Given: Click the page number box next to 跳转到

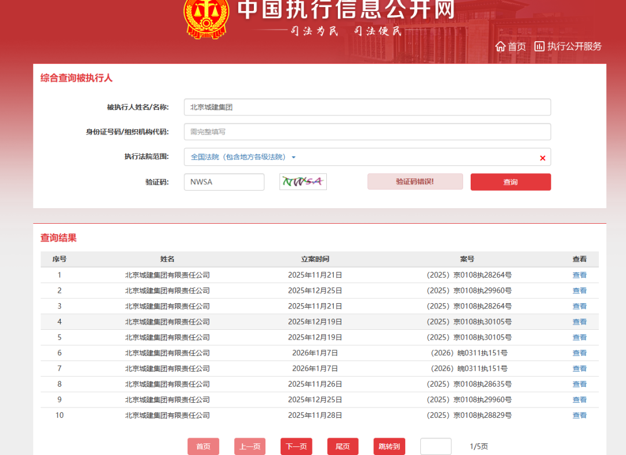Looking at the screenshot, I should coord(436,446).
